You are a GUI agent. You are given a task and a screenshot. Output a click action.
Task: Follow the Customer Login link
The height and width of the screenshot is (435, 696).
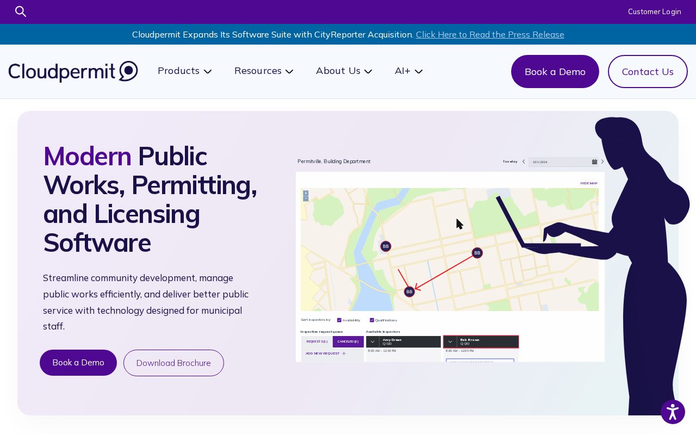click(x=654, y=12)
